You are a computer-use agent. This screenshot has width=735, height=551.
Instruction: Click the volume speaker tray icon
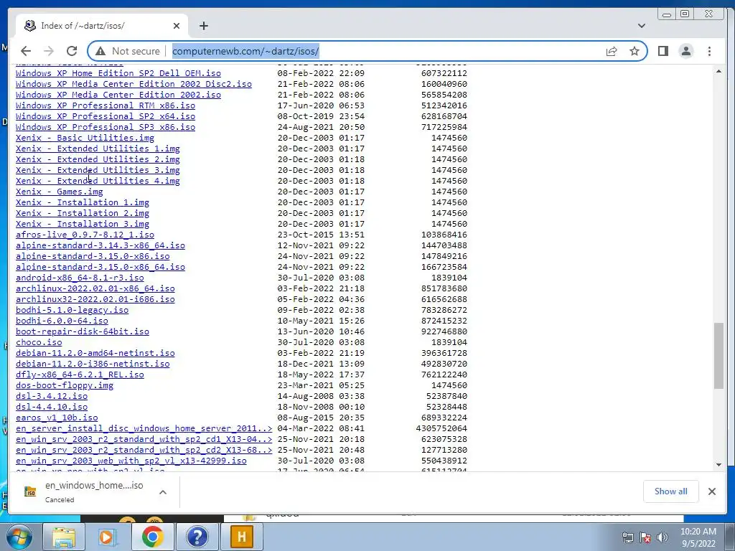(663, 537)
